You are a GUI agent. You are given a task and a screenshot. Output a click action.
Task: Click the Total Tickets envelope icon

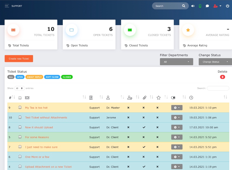[x=13, y=30]
